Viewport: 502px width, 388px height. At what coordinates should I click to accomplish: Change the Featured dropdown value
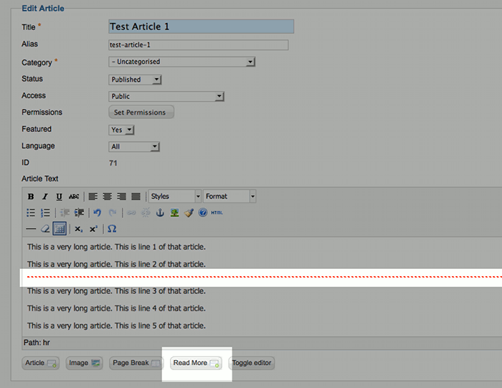(x=122, y=130)
